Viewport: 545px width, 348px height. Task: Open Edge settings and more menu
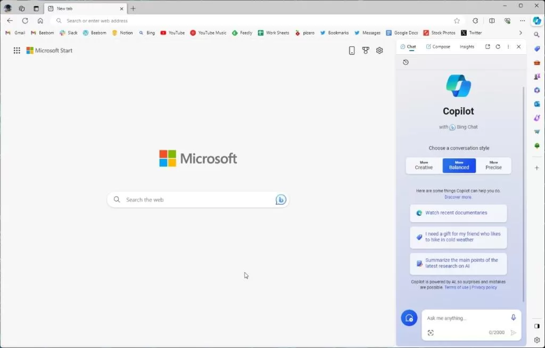[523, 21]
